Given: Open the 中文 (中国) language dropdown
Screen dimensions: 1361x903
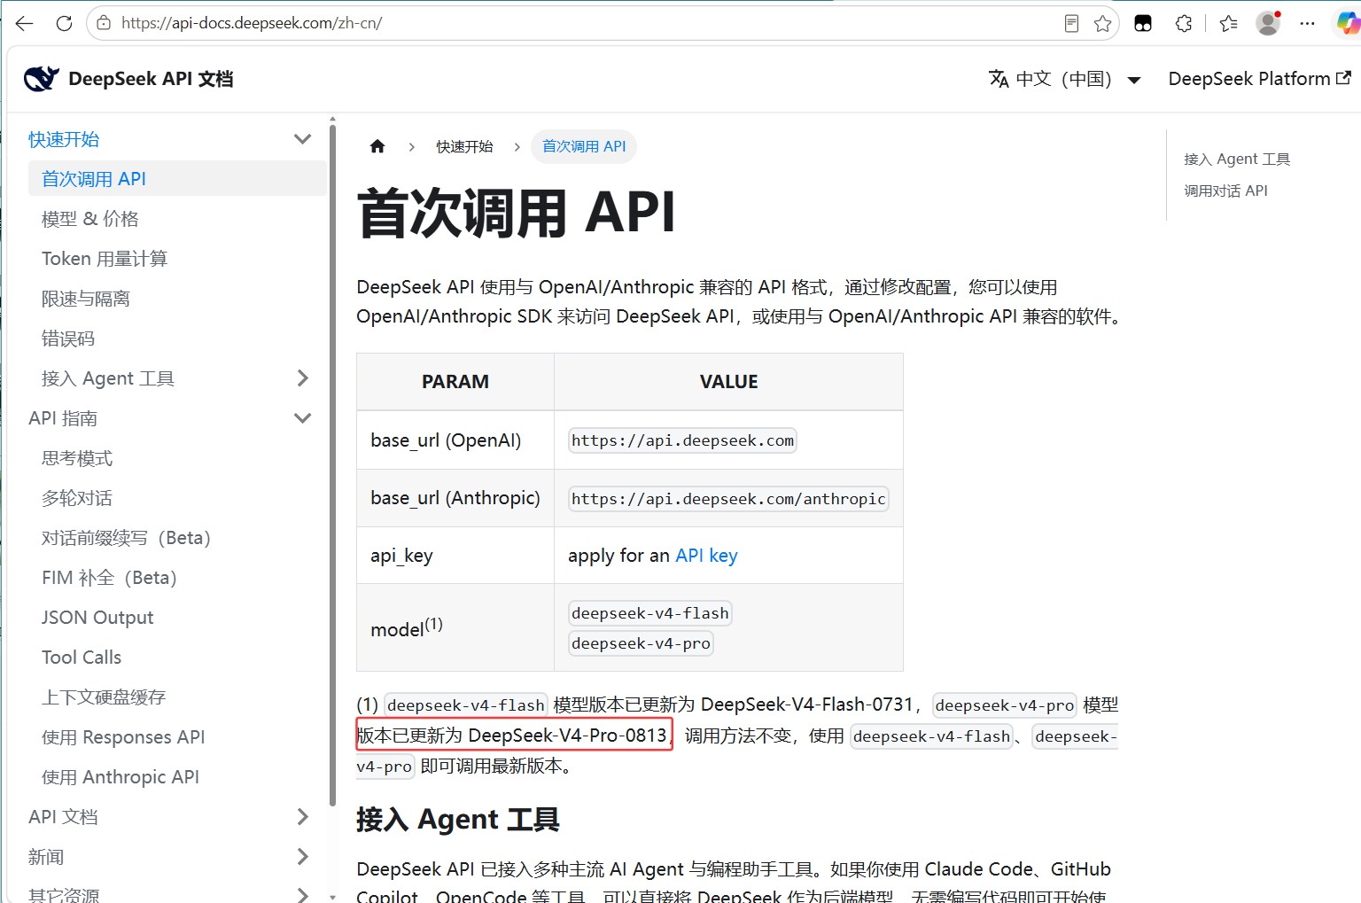Looking at the screenshot, I should pos(1064,79).
